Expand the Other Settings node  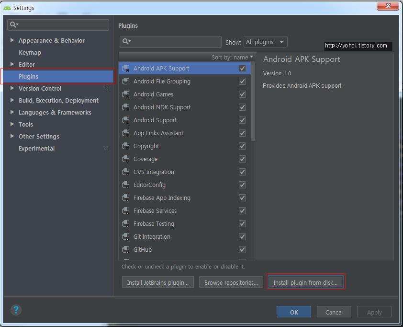[x=12, y=136]
